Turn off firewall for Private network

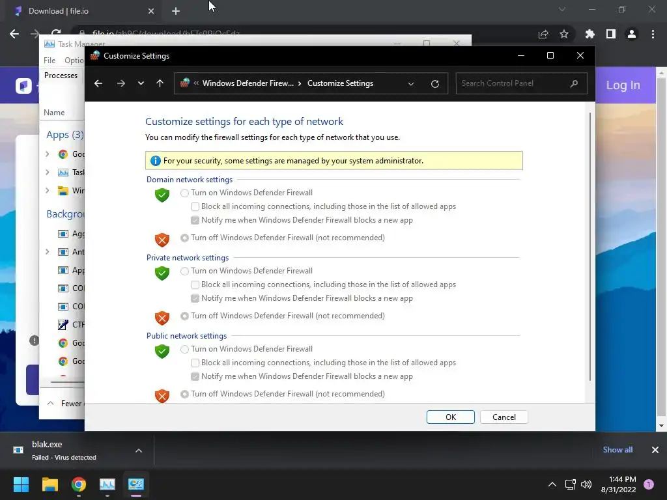(184, 316)
